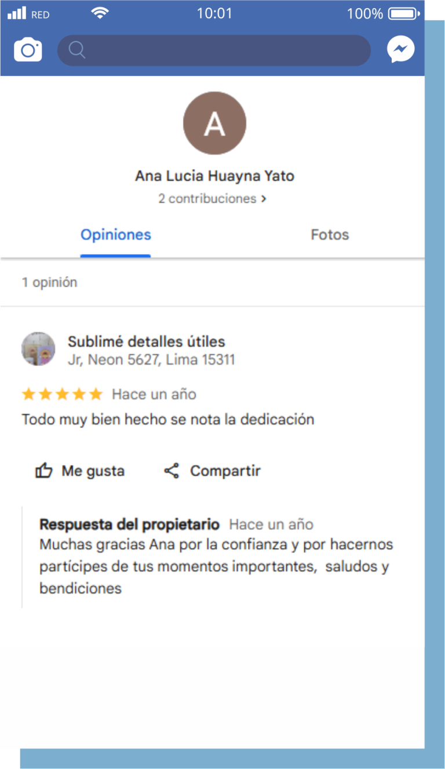Switch to the Fotos tab
This screenshot has height=769, width=445.
pos(330,235)
